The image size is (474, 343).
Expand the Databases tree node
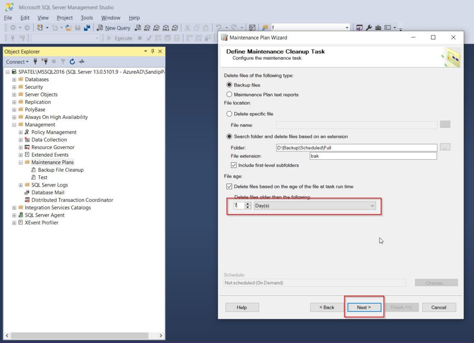14,80
